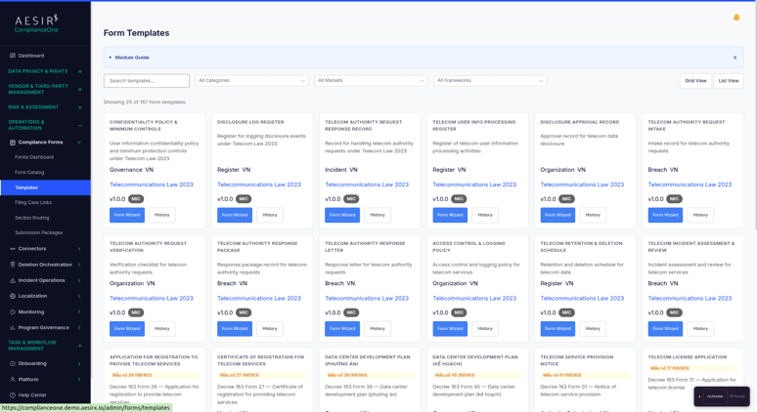This screenshot has width=757, height=412.
Task: Click the Help Center icon
Action: pos(13,395)
